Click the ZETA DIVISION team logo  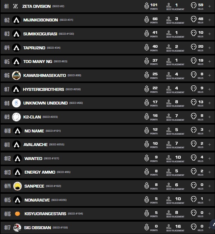(x=15, y=6)
